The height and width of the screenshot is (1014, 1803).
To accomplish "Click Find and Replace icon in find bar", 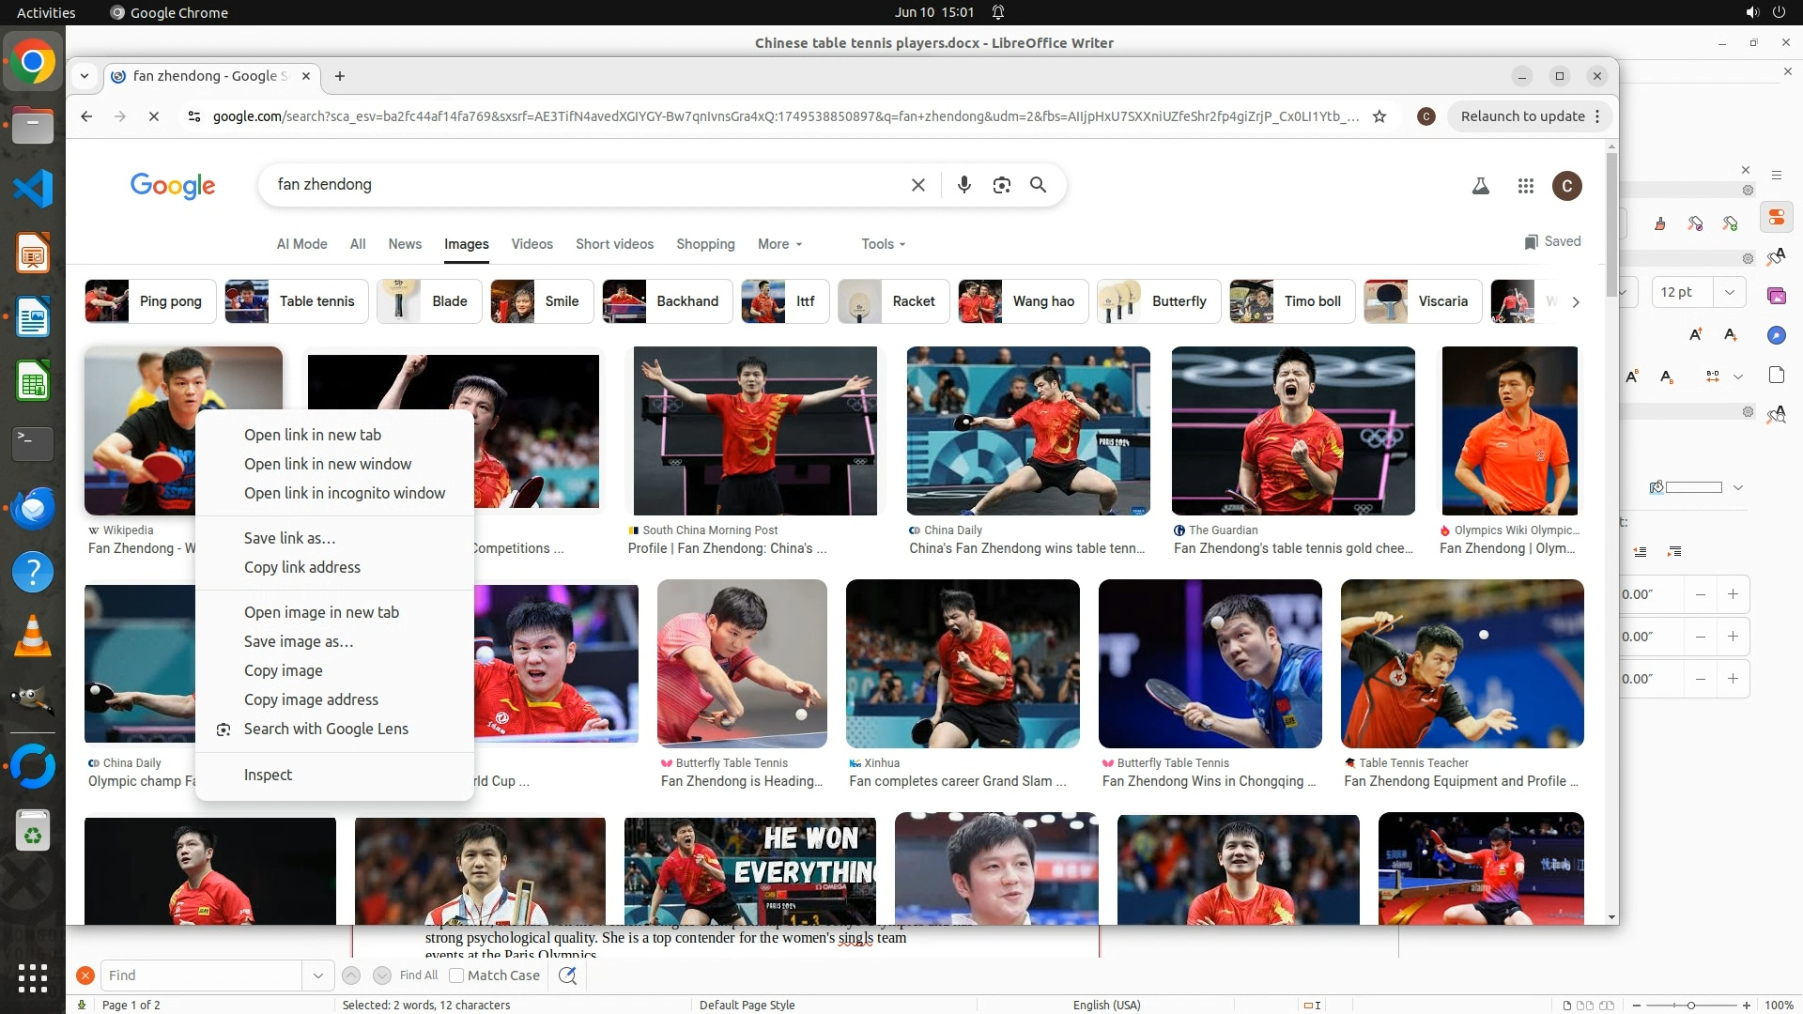I will [x=567, y=976].
